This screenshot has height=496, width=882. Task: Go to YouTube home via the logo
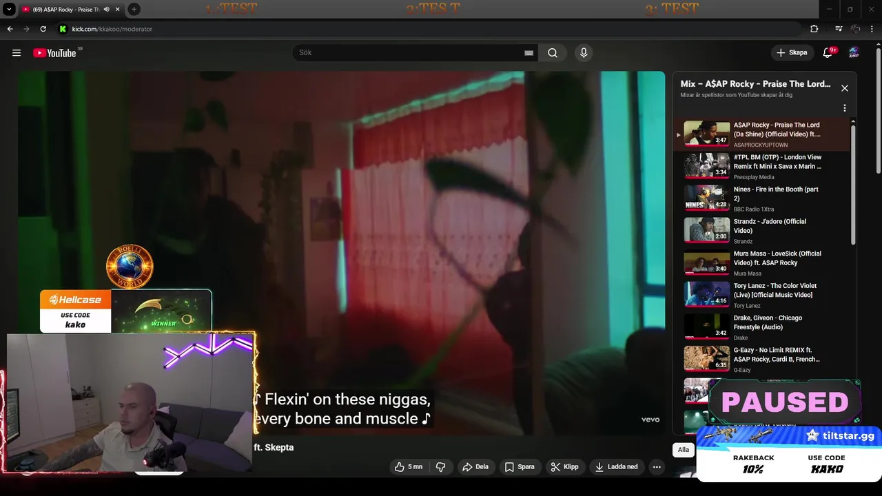(x=54, y=53)
